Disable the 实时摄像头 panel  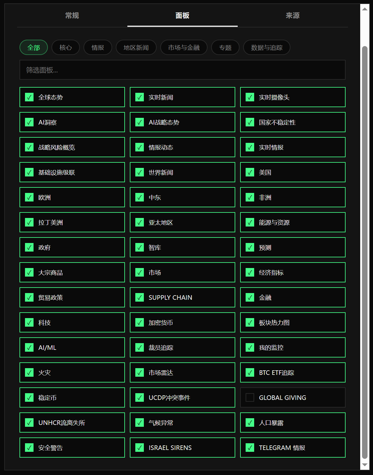[250, 97]
